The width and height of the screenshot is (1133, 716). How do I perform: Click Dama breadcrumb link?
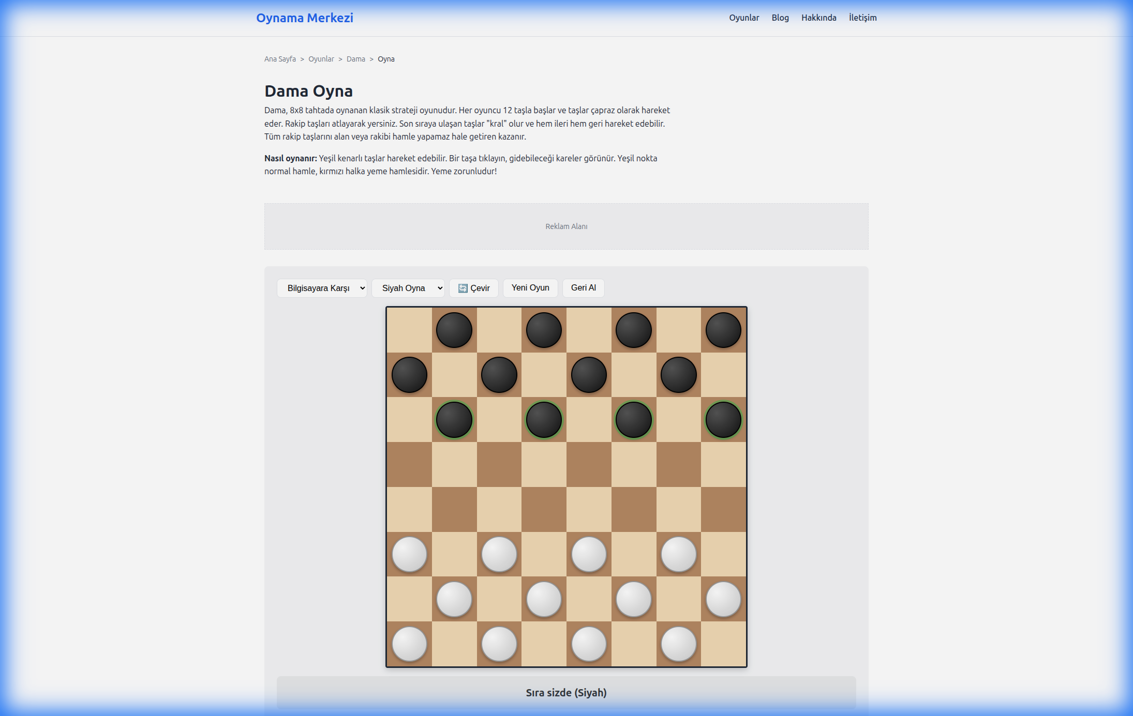click(355, 59)
